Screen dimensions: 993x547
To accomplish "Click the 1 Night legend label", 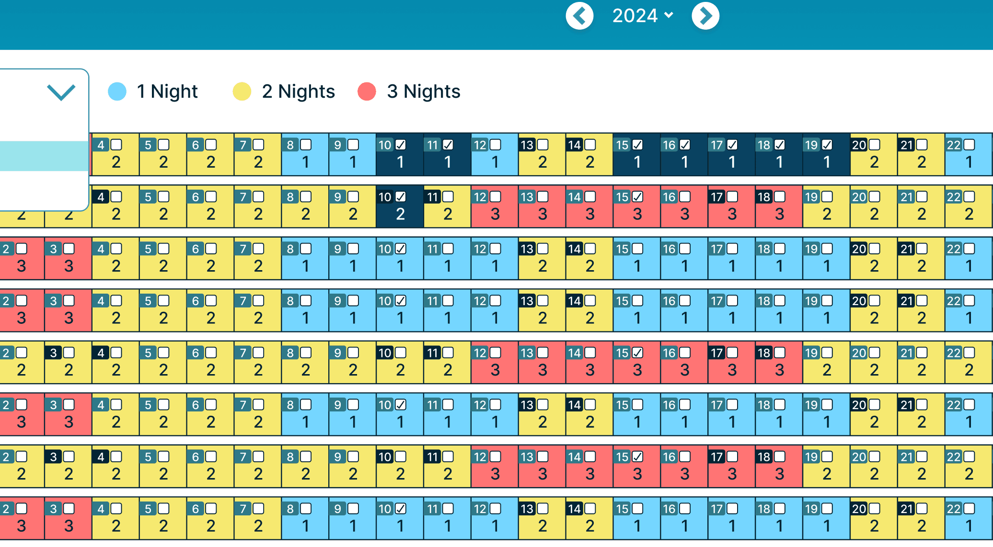I will coord(167,91).
